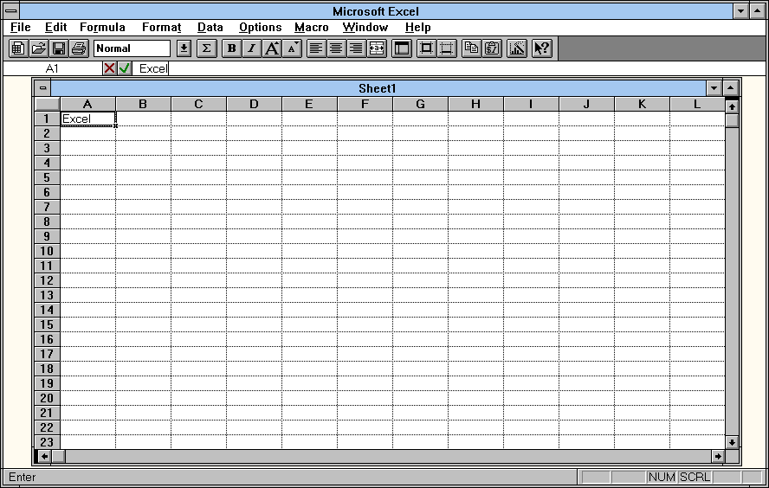This screenshot has width=769, height=488.
Task: Click the Open File folder icon
Action: (x=39, y=48)
